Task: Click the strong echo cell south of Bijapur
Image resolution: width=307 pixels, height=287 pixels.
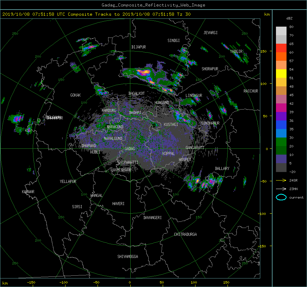Action: tap(144, 72)
